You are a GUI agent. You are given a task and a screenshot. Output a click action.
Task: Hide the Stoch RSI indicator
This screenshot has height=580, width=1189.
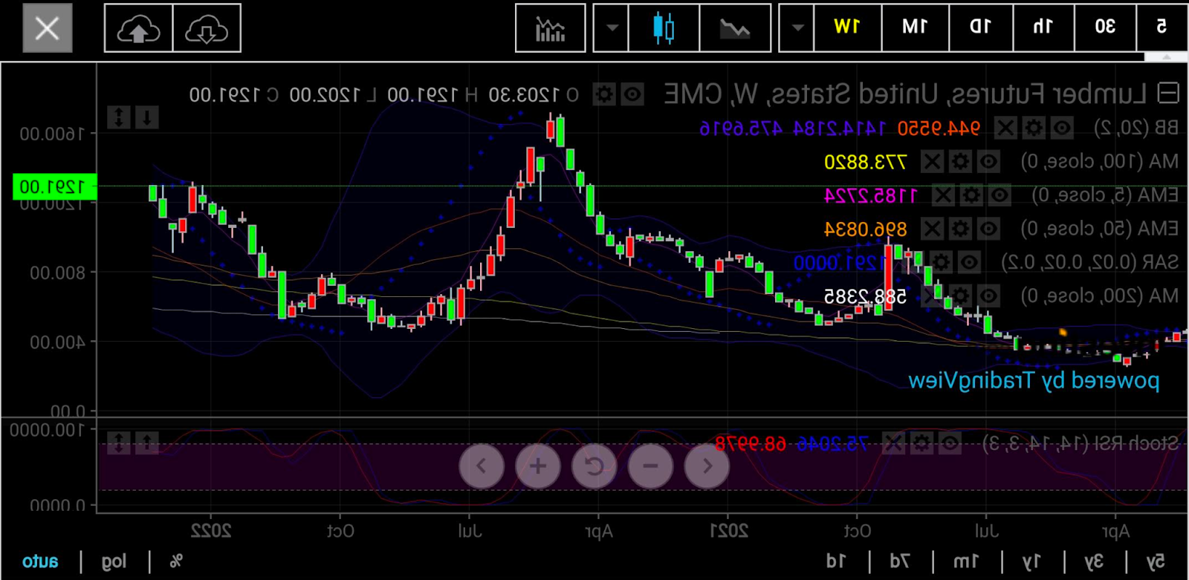pos(950,444)
